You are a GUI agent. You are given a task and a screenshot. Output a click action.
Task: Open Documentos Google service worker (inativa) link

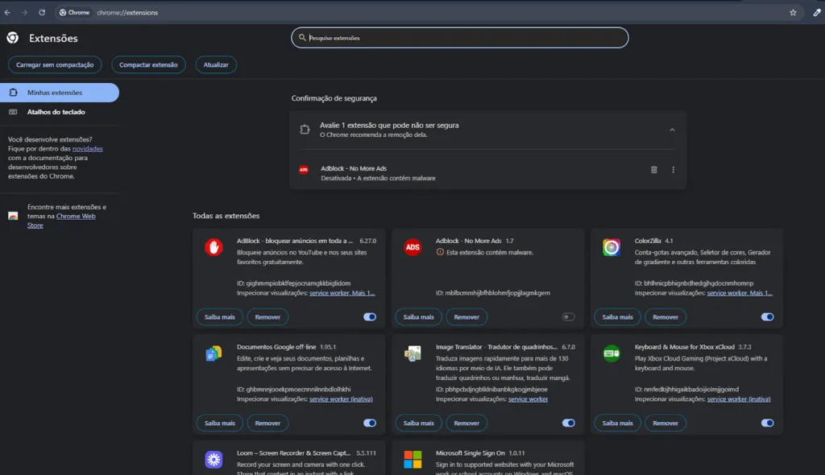tap(341, 399)
